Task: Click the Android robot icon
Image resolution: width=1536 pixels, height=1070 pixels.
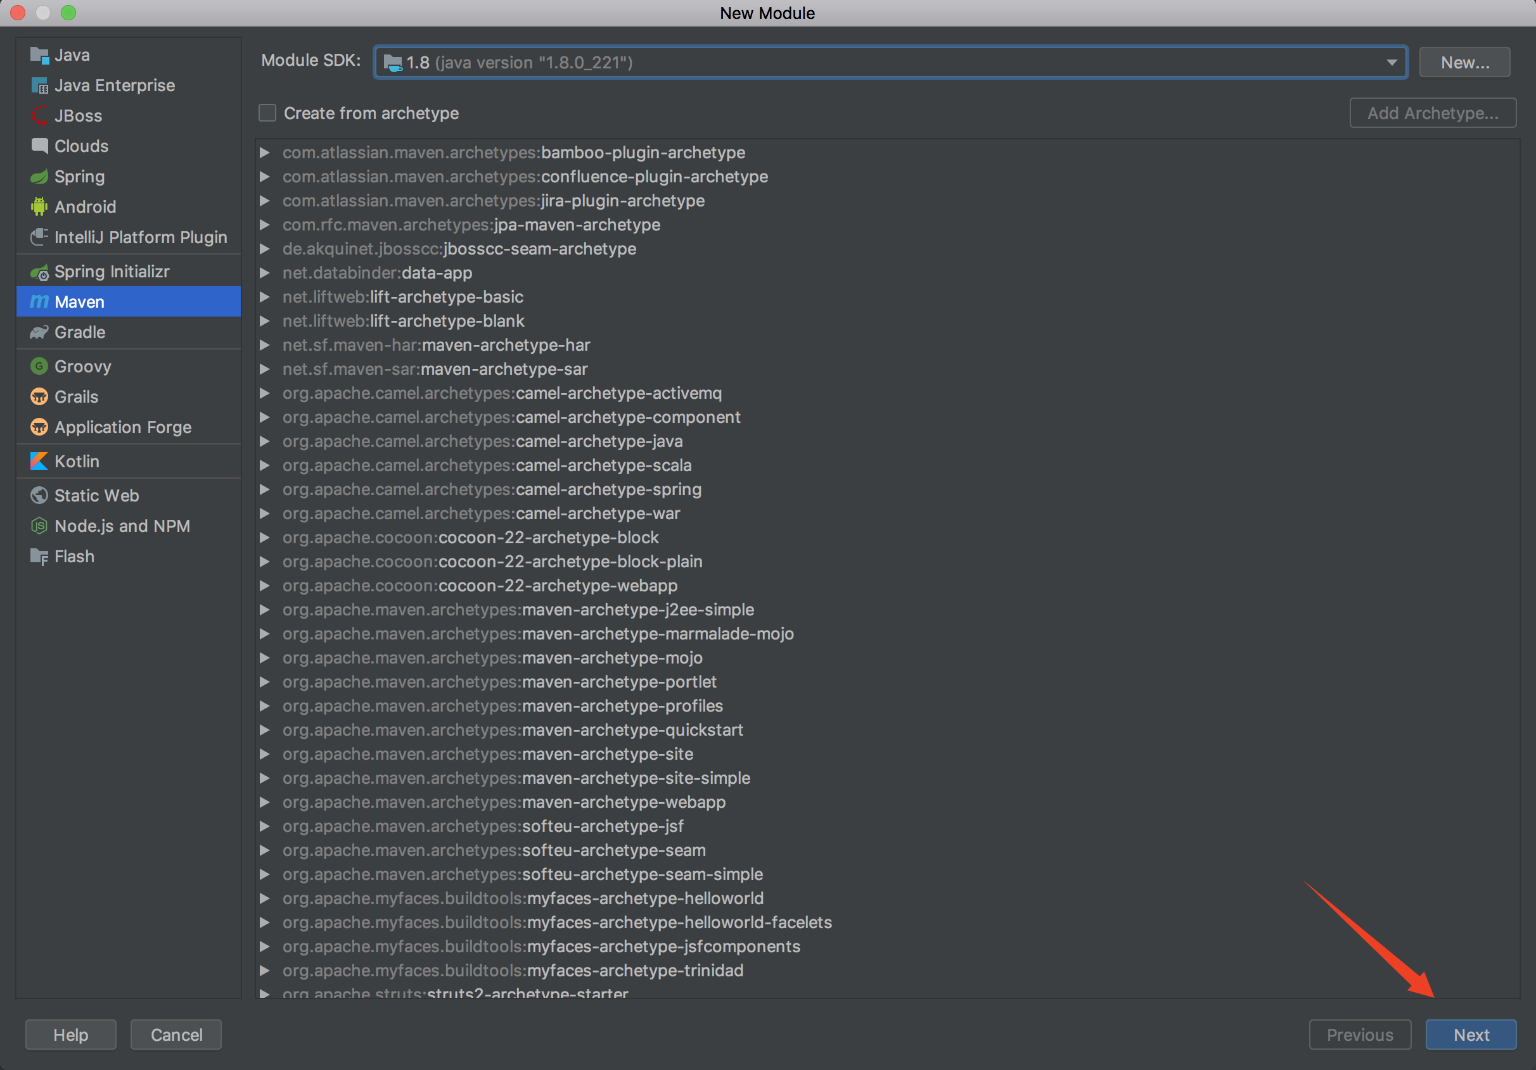Action: point(39,206)
